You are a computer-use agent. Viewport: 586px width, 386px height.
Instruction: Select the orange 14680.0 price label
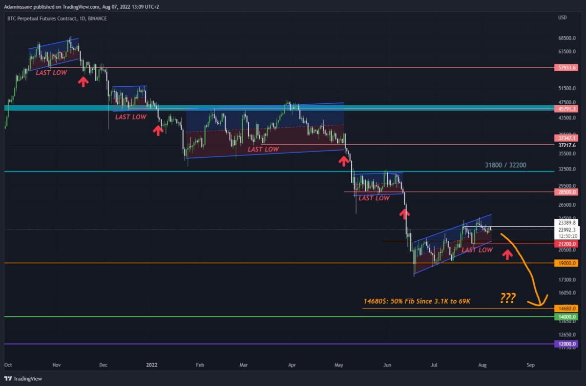566,309
